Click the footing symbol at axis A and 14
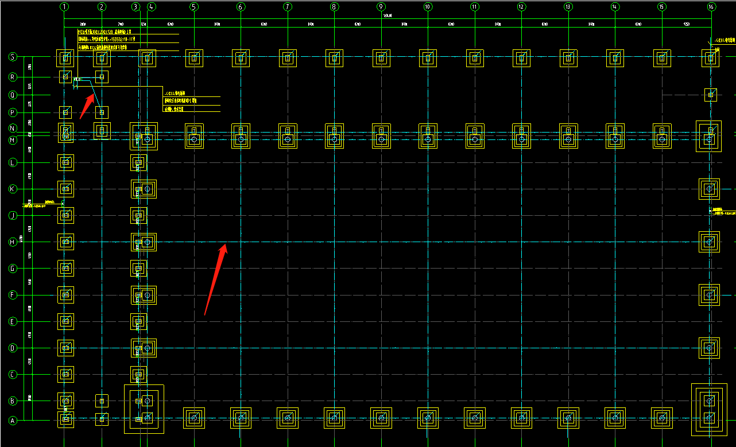This screenshot has height=447, width=736. (615, 418)
